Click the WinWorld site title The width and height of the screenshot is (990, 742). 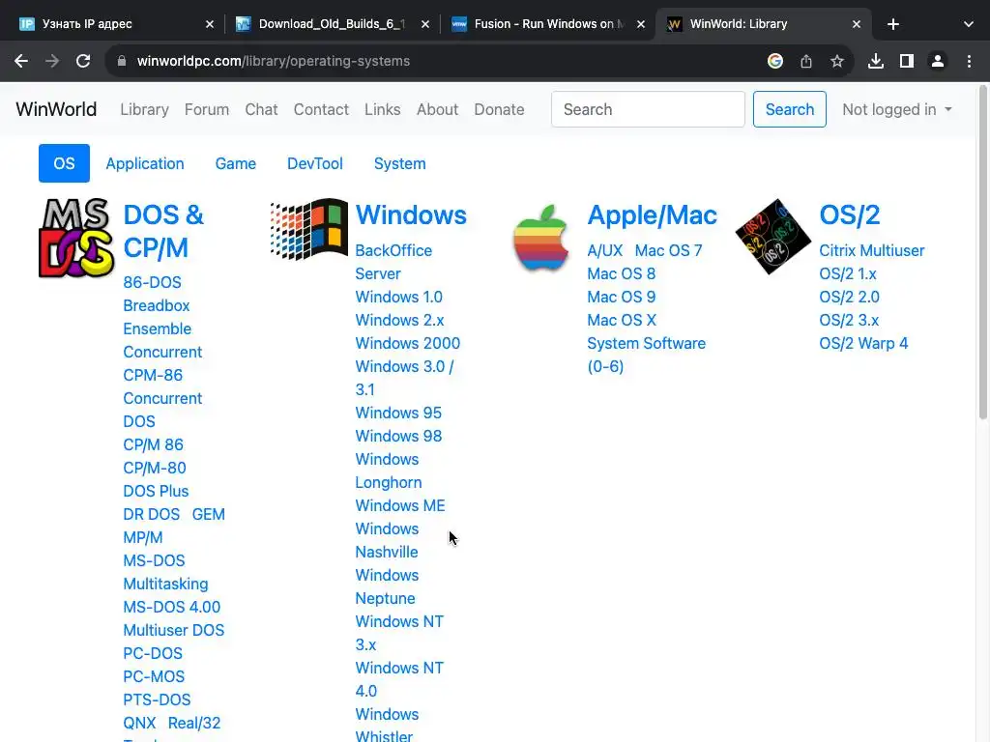[x=56, y=109]
